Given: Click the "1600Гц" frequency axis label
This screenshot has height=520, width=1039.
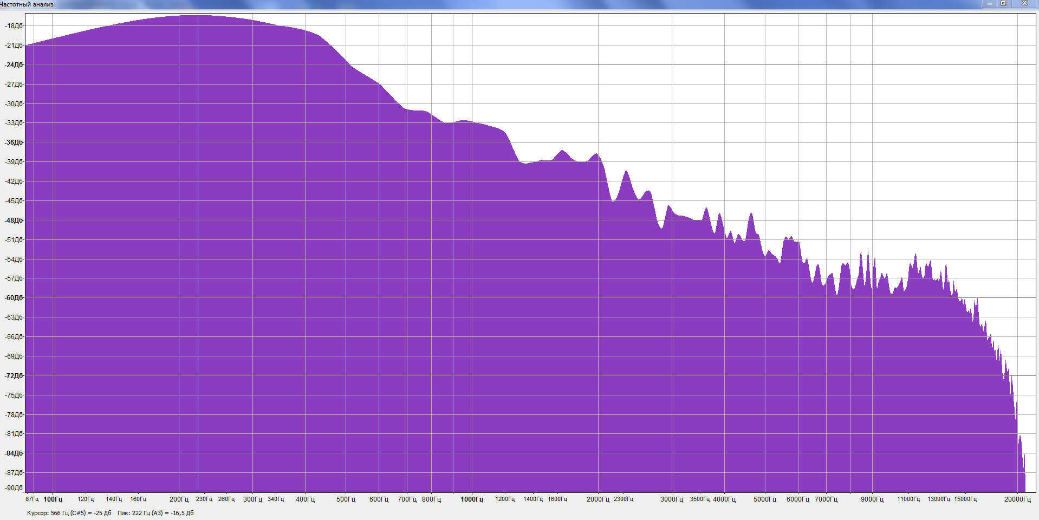Looking at the screenshot, I should 557,499.
